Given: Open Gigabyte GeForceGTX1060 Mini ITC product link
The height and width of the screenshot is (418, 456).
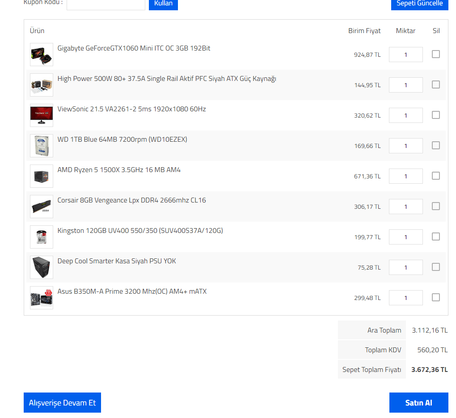Looking at the screenshot, I should (134, 48).
